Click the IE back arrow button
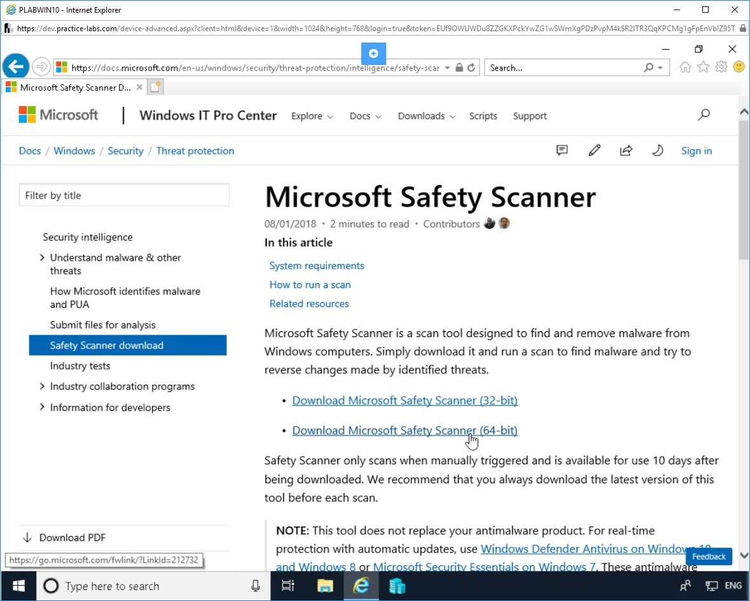 [16, 66]
